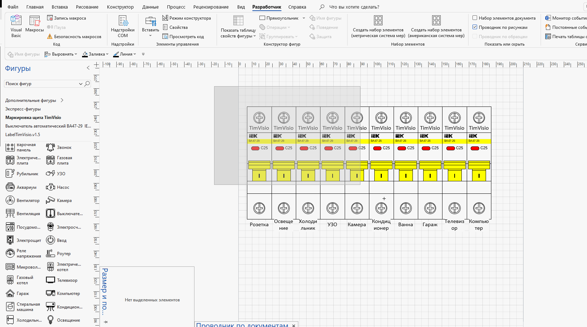This screenshot has height=327, width=587.
Task: Switch to the Главная tab
Action: tap(35, 7)
